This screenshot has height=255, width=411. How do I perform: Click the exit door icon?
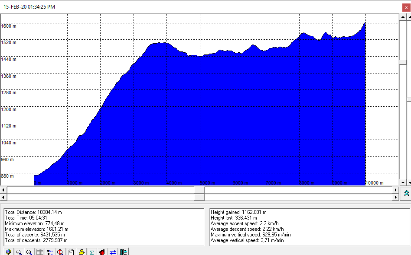(124, 252)
